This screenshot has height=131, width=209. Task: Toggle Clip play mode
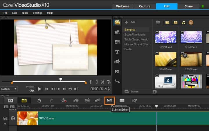[32, 91]
